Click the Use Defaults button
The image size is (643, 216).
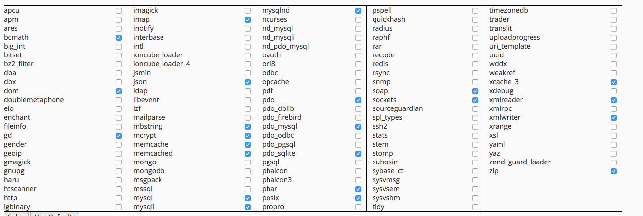(54, 214)
